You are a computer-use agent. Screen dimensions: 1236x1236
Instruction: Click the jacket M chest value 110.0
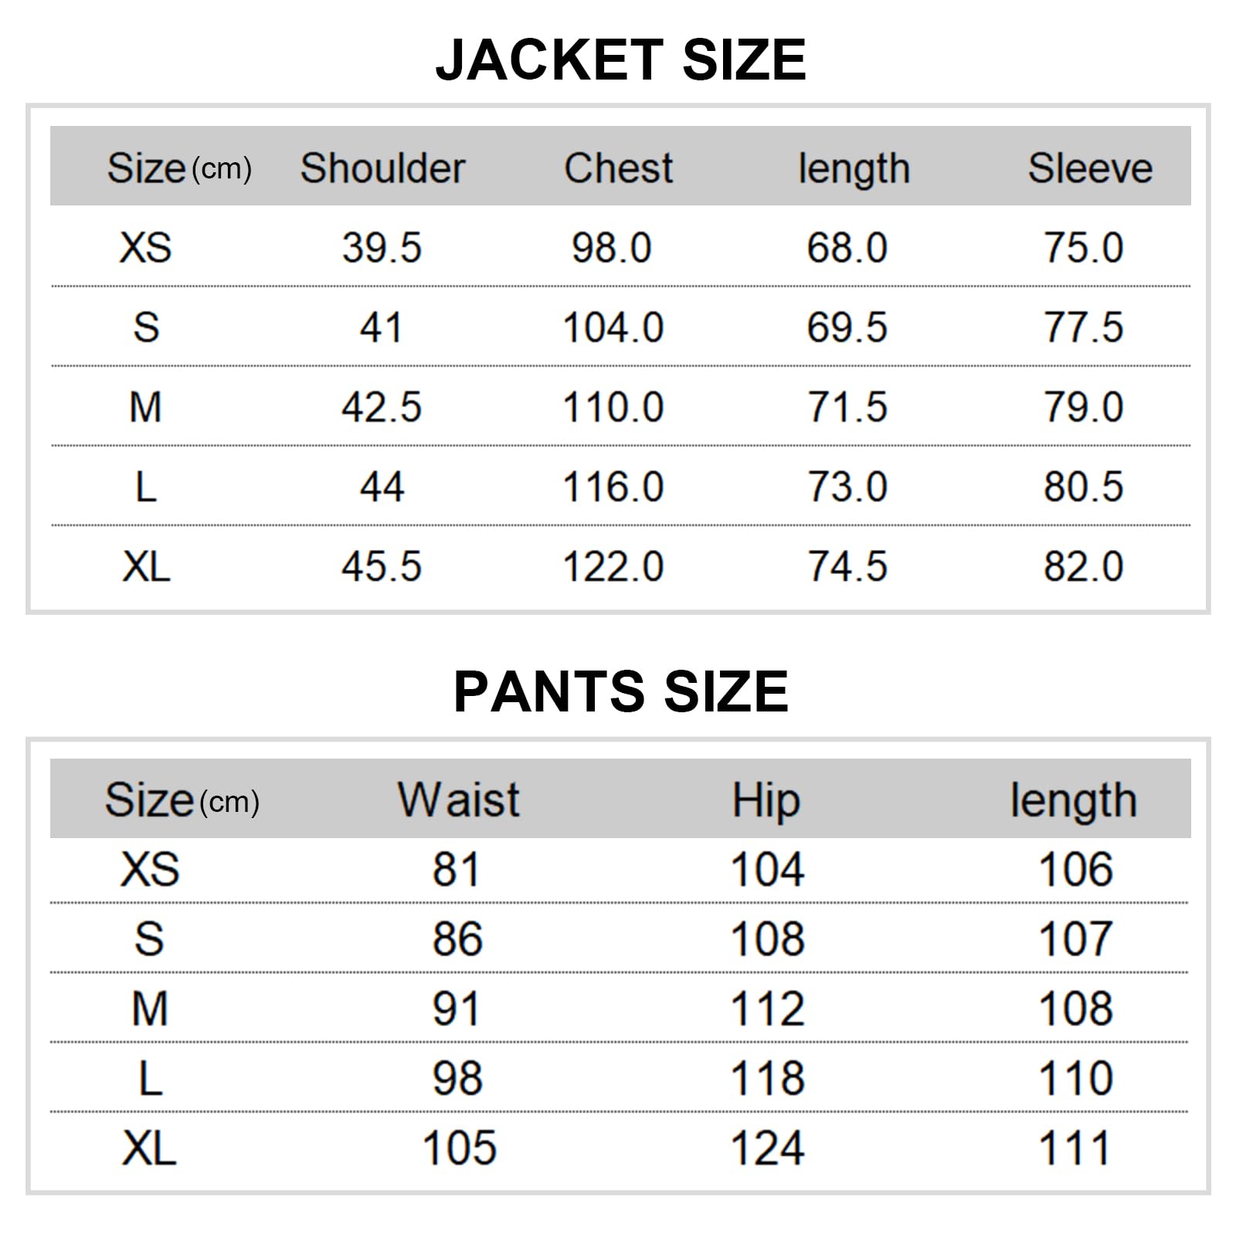click(613, 407)
